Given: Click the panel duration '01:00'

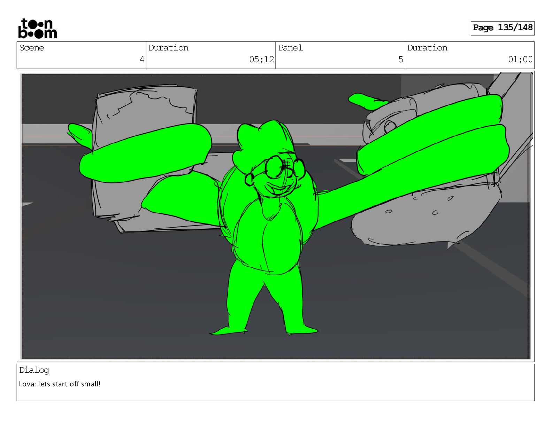Looking at the screenshot, I should click(520, 60).
